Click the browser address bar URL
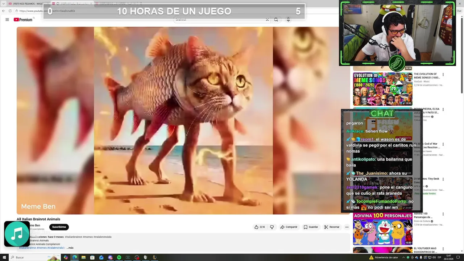Screen dimensions: 464x261 pyautogui.click(x=47, y=11)
